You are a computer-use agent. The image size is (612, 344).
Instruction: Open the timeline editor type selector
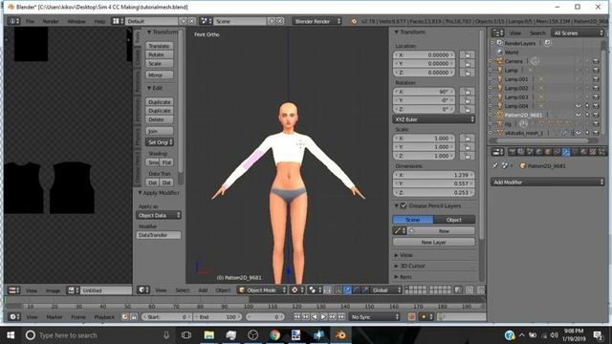pyautogui.click(x=14, y=317)
